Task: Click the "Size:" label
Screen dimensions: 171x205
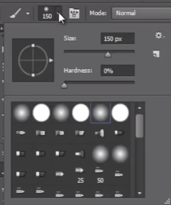Action: click(70, 38)
